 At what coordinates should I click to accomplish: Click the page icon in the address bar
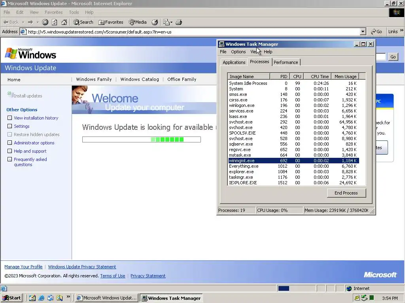pos(23,32)
